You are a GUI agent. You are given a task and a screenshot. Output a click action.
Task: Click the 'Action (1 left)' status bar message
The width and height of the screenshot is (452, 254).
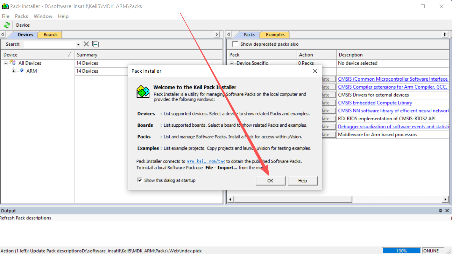(101, 251)
